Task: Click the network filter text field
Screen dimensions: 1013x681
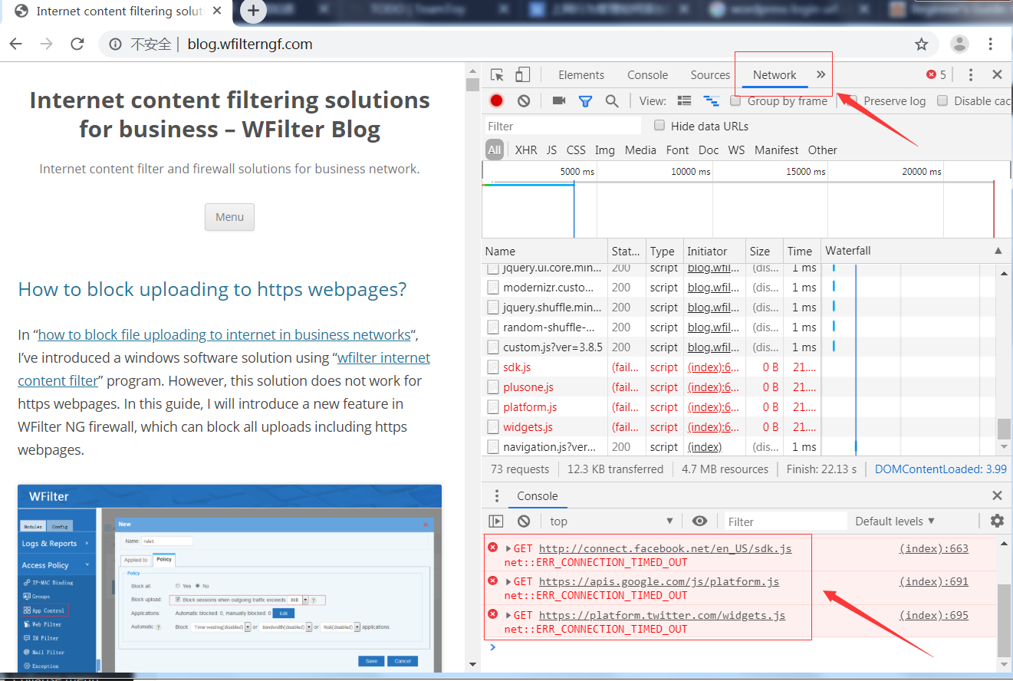Action: click(564, 126)
